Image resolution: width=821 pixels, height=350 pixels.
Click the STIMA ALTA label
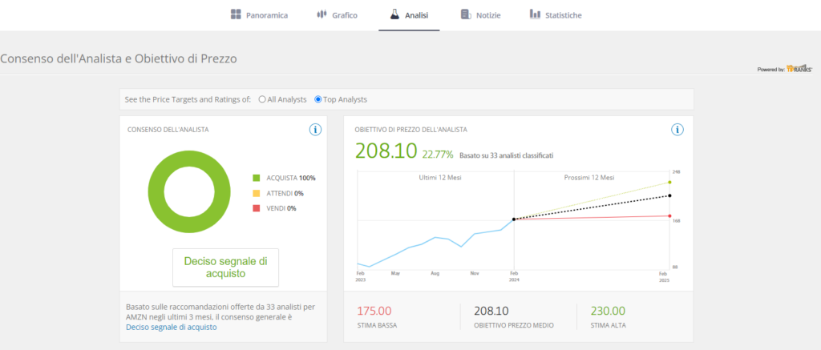[x=608, y=325]
